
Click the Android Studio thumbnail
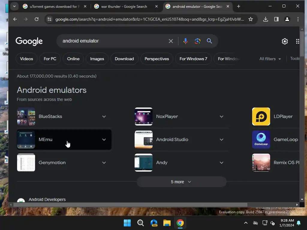144,140
